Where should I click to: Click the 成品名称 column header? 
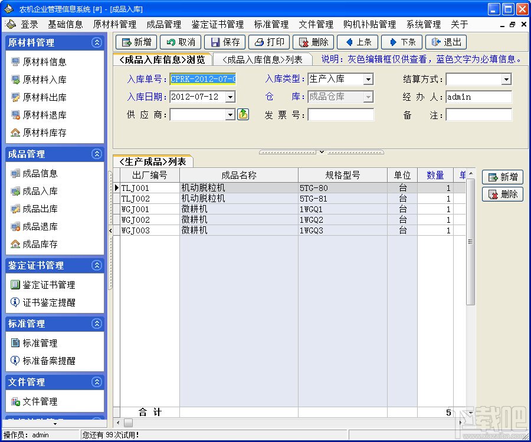[239, 175]
